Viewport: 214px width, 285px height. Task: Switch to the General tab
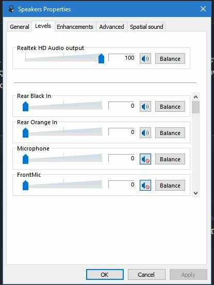[20, 27]
